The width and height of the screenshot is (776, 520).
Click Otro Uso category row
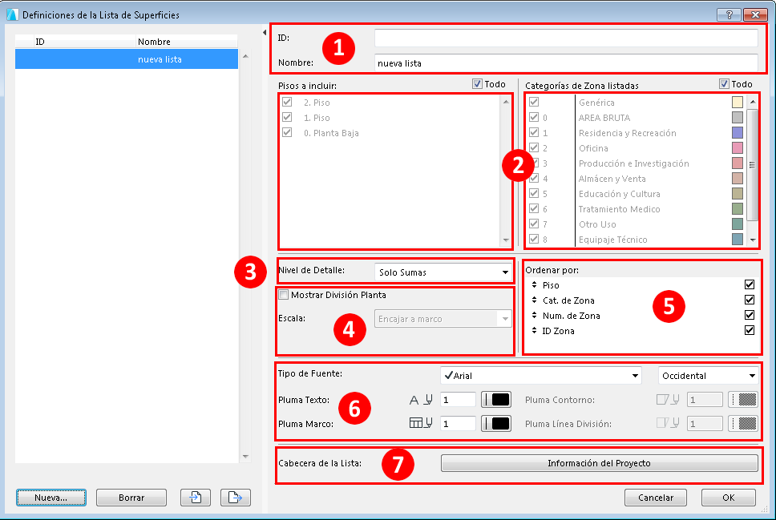(636, 224)
